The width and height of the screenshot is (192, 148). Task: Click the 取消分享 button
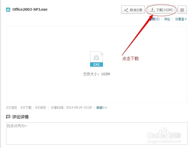click(133, 10)
